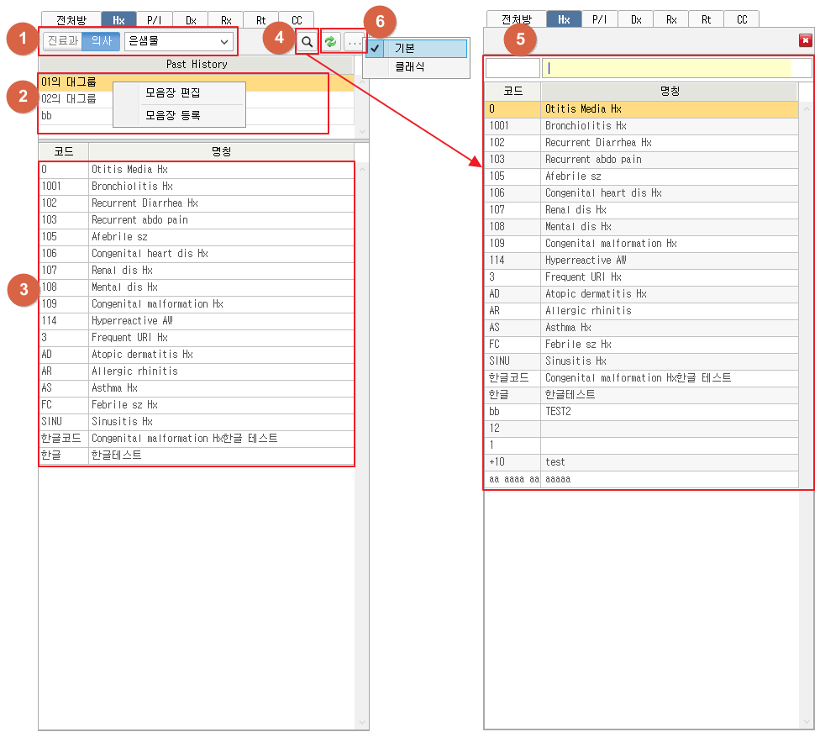Switch to the P/I tab in left panel

coord(154,19)
